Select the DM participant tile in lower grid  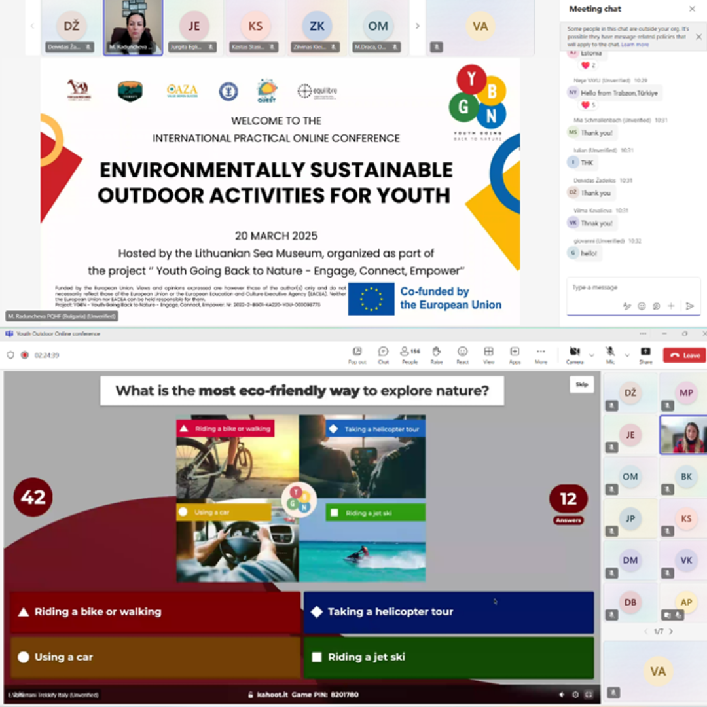pyautogui.click(x=630, y=560)
